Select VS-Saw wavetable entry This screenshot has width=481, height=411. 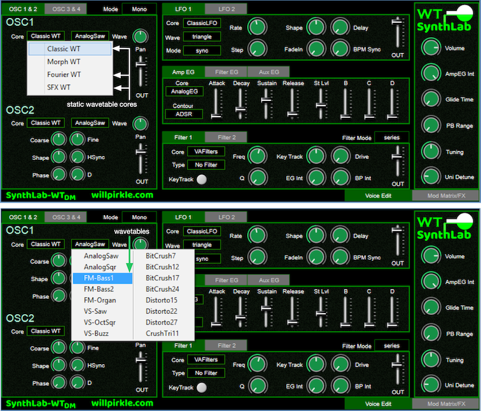pos(102,311)
